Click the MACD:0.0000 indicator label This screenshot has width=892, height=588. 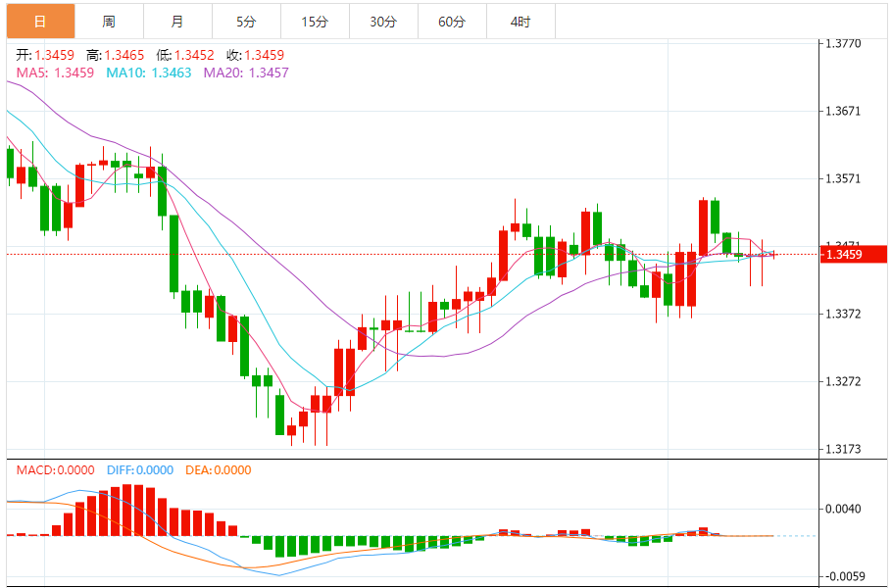coord(55,470)
